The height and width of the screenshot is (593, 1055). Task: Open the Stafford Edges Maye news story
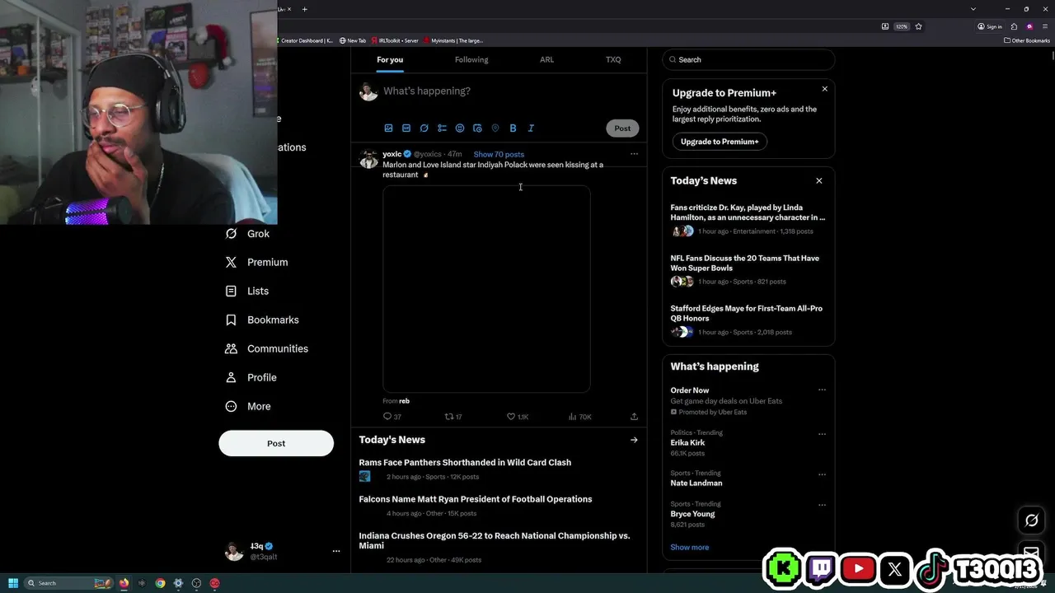tap(747, 313)
